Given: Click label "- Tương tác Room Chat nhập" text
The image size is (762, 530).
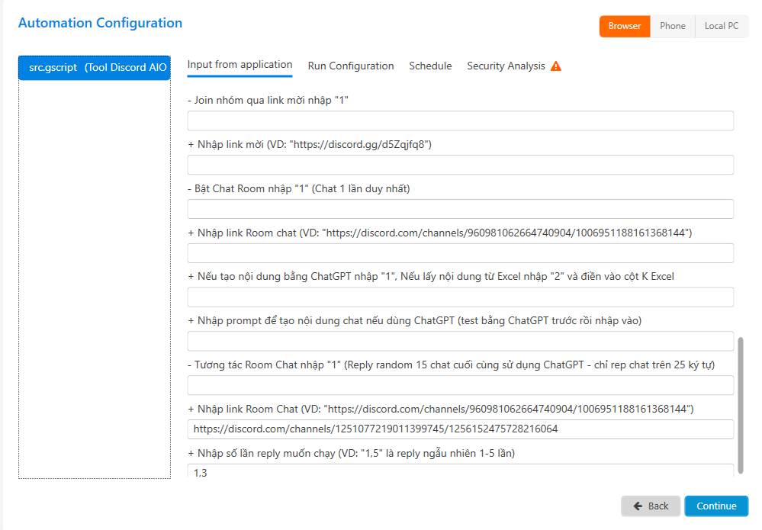Looking at the screenshot, I should (451, 365).
